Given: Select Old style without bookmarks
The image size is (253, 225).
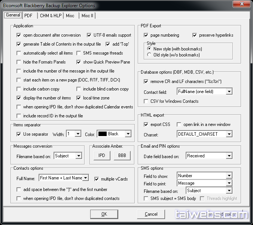Looking at the screenshot, I should pos(150,55).
